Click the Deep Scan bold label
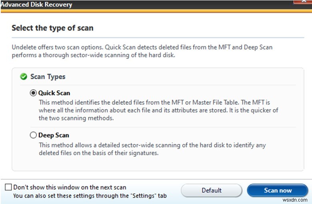312x204 pixels. click(54, 135)
